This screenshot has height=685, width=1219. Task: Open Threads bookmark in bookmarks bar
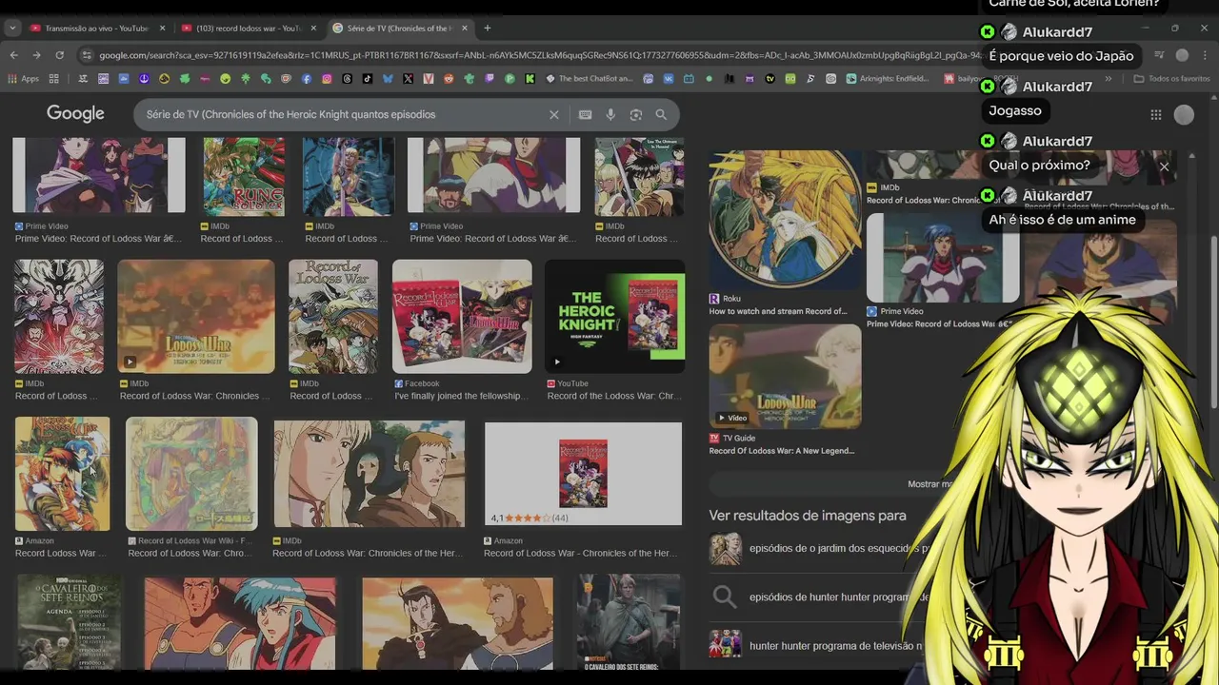tap(347, 78)
